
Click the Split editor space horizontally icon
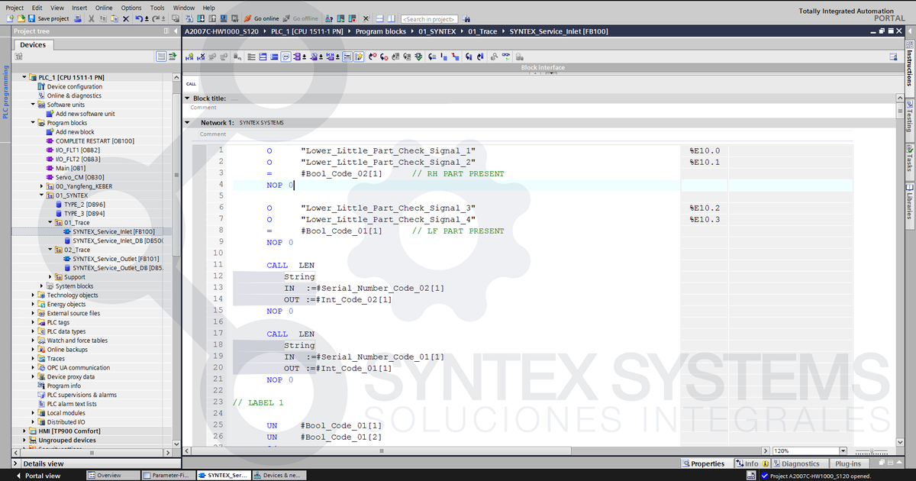pos(379,18)
